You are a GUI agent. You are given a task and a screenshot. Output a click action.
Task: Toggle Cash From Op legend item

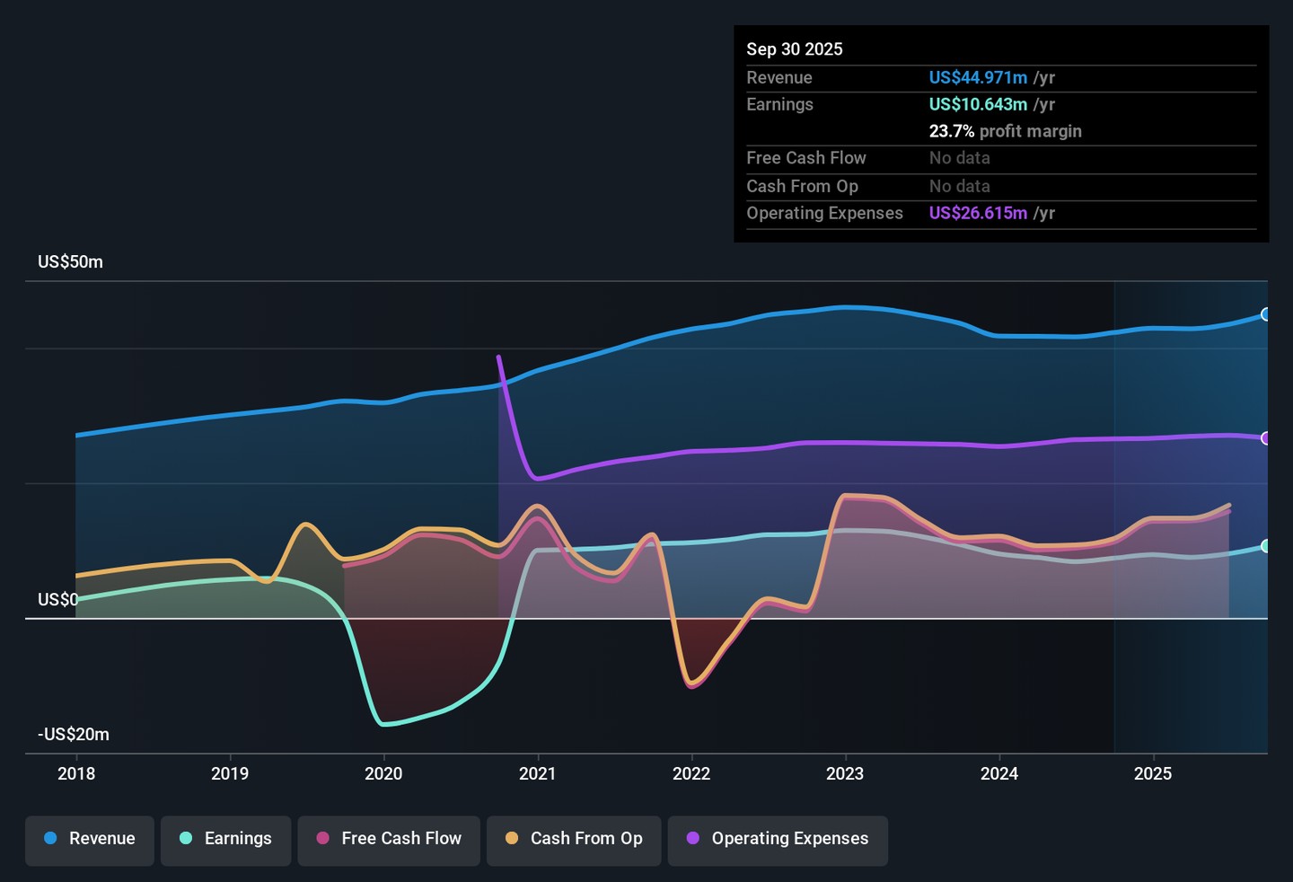click(x=574, y=839)
